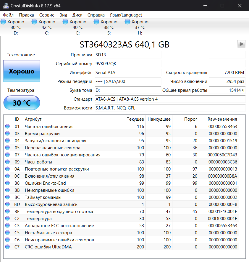This screenshot has width=249, height=262.
Task: Select row Повторные попытки раскрутки
Action: click(x=121, y=169)
